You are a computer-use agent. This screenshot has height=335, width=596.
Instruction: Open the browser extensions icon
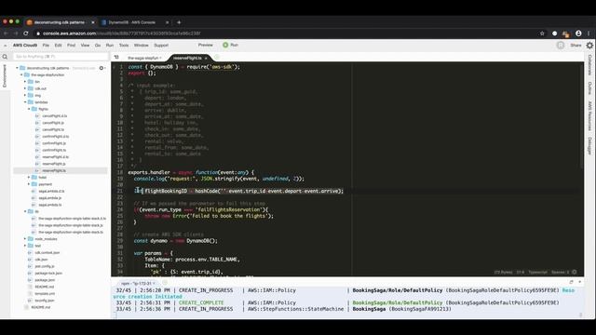(565, 33)
